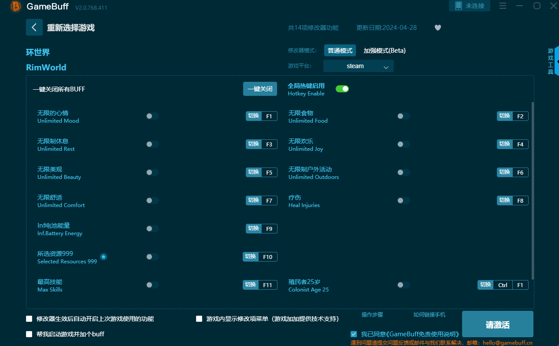Turn on the Heal Injuries toggle
The height and width of the screenshot is (346, 559).
(403, 200)
